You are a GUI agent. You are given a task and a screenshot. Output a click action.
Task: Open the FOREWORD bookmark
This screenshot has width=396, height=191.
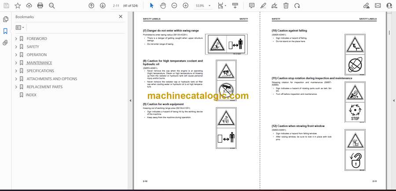37,39
